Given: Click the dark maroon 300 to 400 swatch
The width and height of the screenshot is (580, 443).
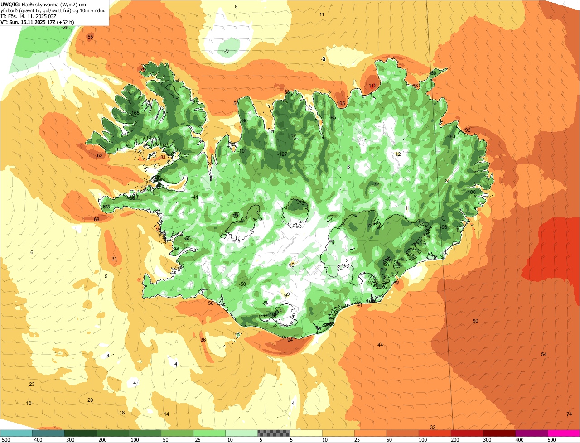Looking at the screenshot, I should point(498,433).
